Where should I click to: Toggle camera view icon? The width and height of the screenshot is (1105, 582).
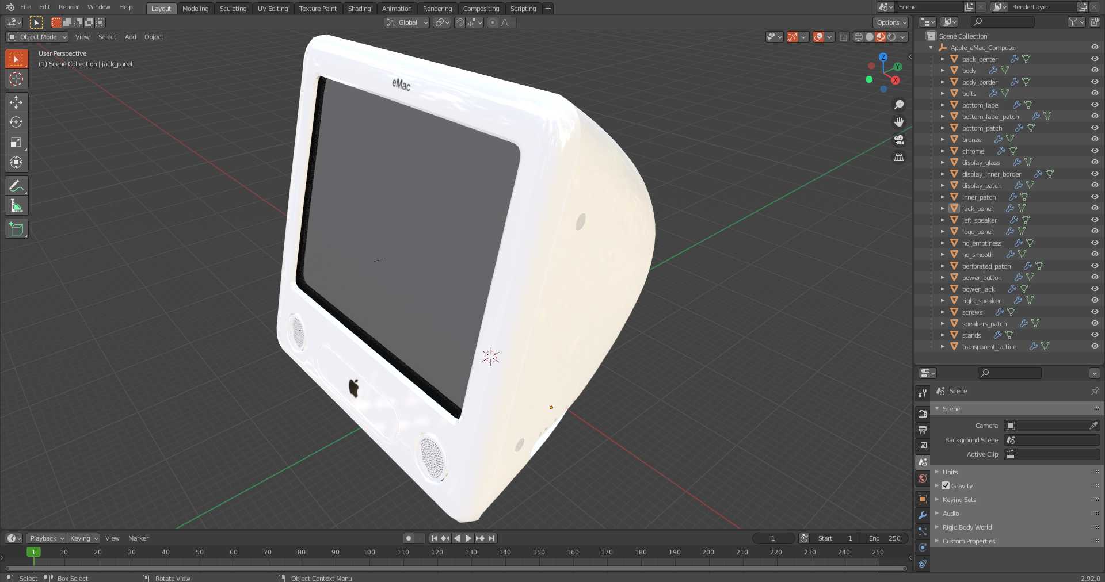click(x=899, y=140)
